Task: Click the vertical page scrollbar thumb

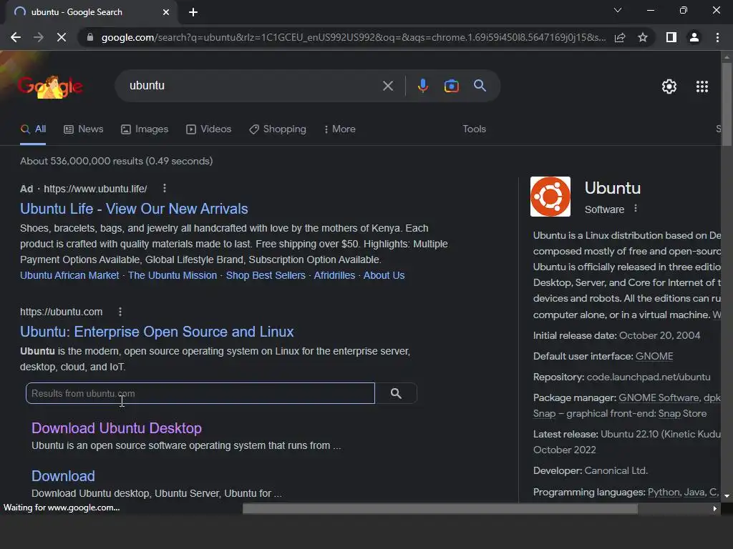Action: pos(727,104)
